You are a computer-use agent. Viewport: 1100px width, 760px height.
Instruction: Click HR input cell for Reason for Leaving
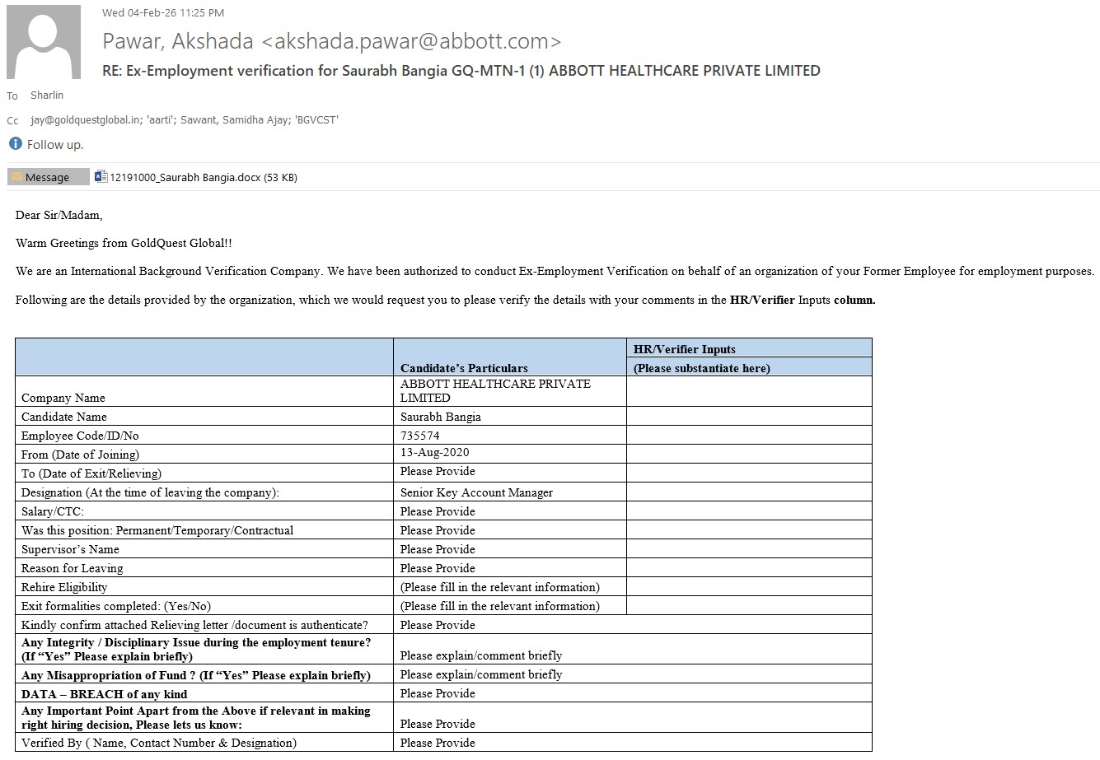(x=749, y=567)
